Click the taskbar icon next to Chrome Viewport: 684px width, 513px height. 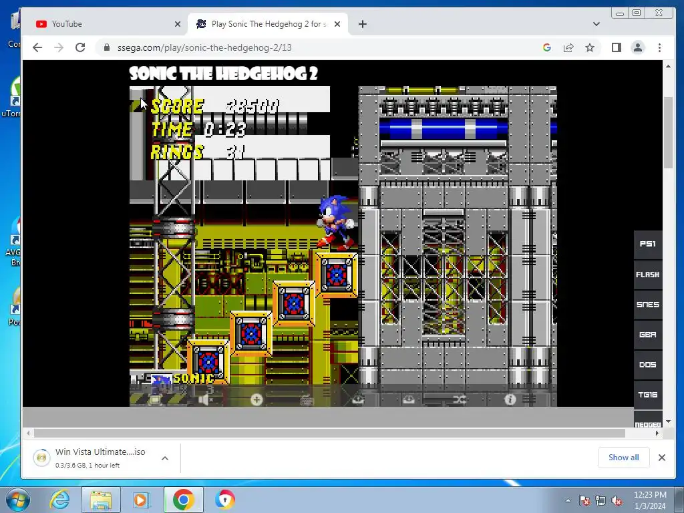click(224, 500)
